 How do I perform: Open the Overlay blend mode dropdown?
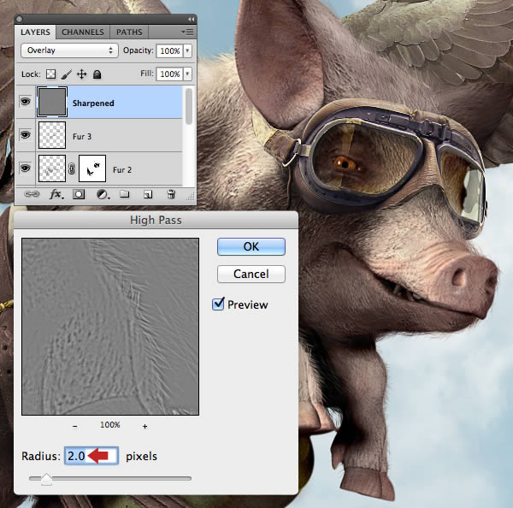coord(69,50)
